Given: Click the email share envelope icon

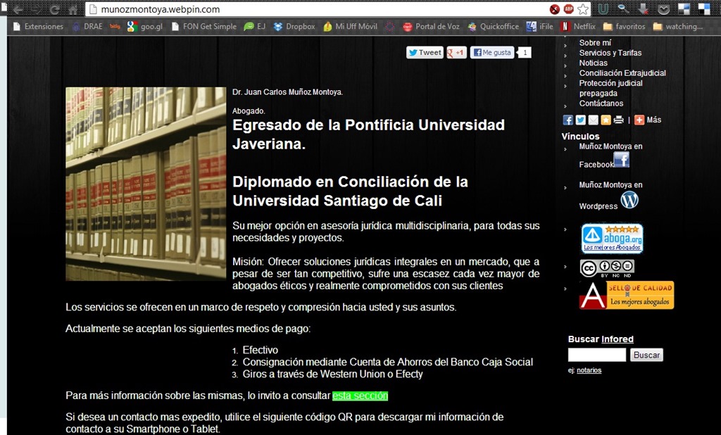Looking at the screenshot, I should (593, 120).
